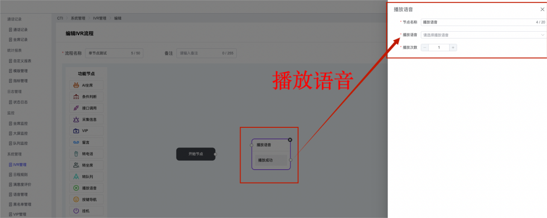The width and height of the screenshot is (547, 218).
Task: Select the 条件判断 node icon
Action: (76, 97)
